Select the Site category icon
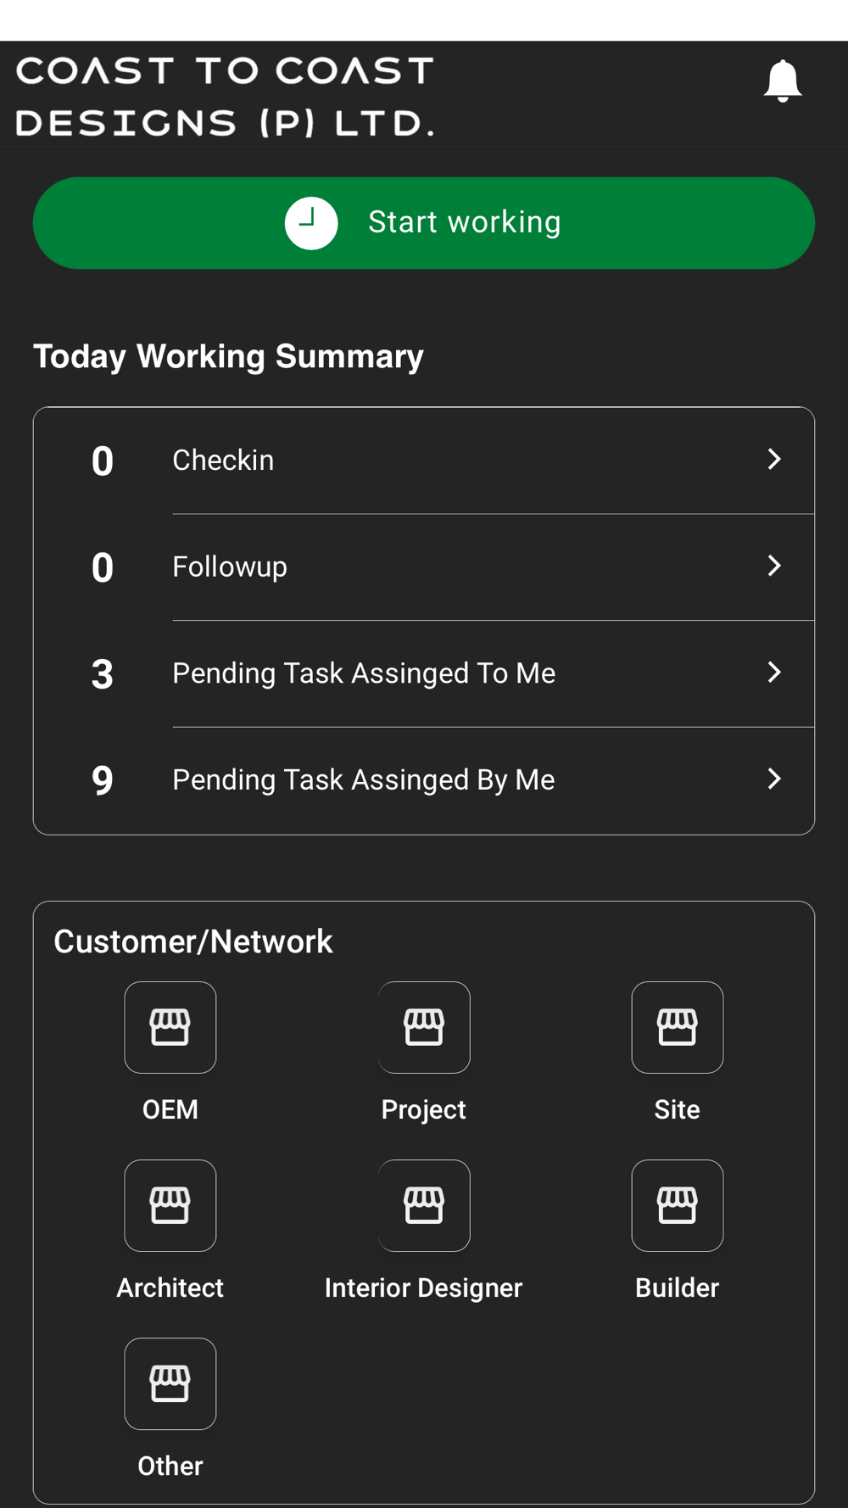The image size is (848, 1508). 677,1027
